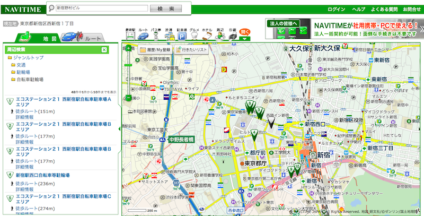Screen dimensions: 424x216
Task: Click the 東京都庁 landmark label
Action: [253, 163]
